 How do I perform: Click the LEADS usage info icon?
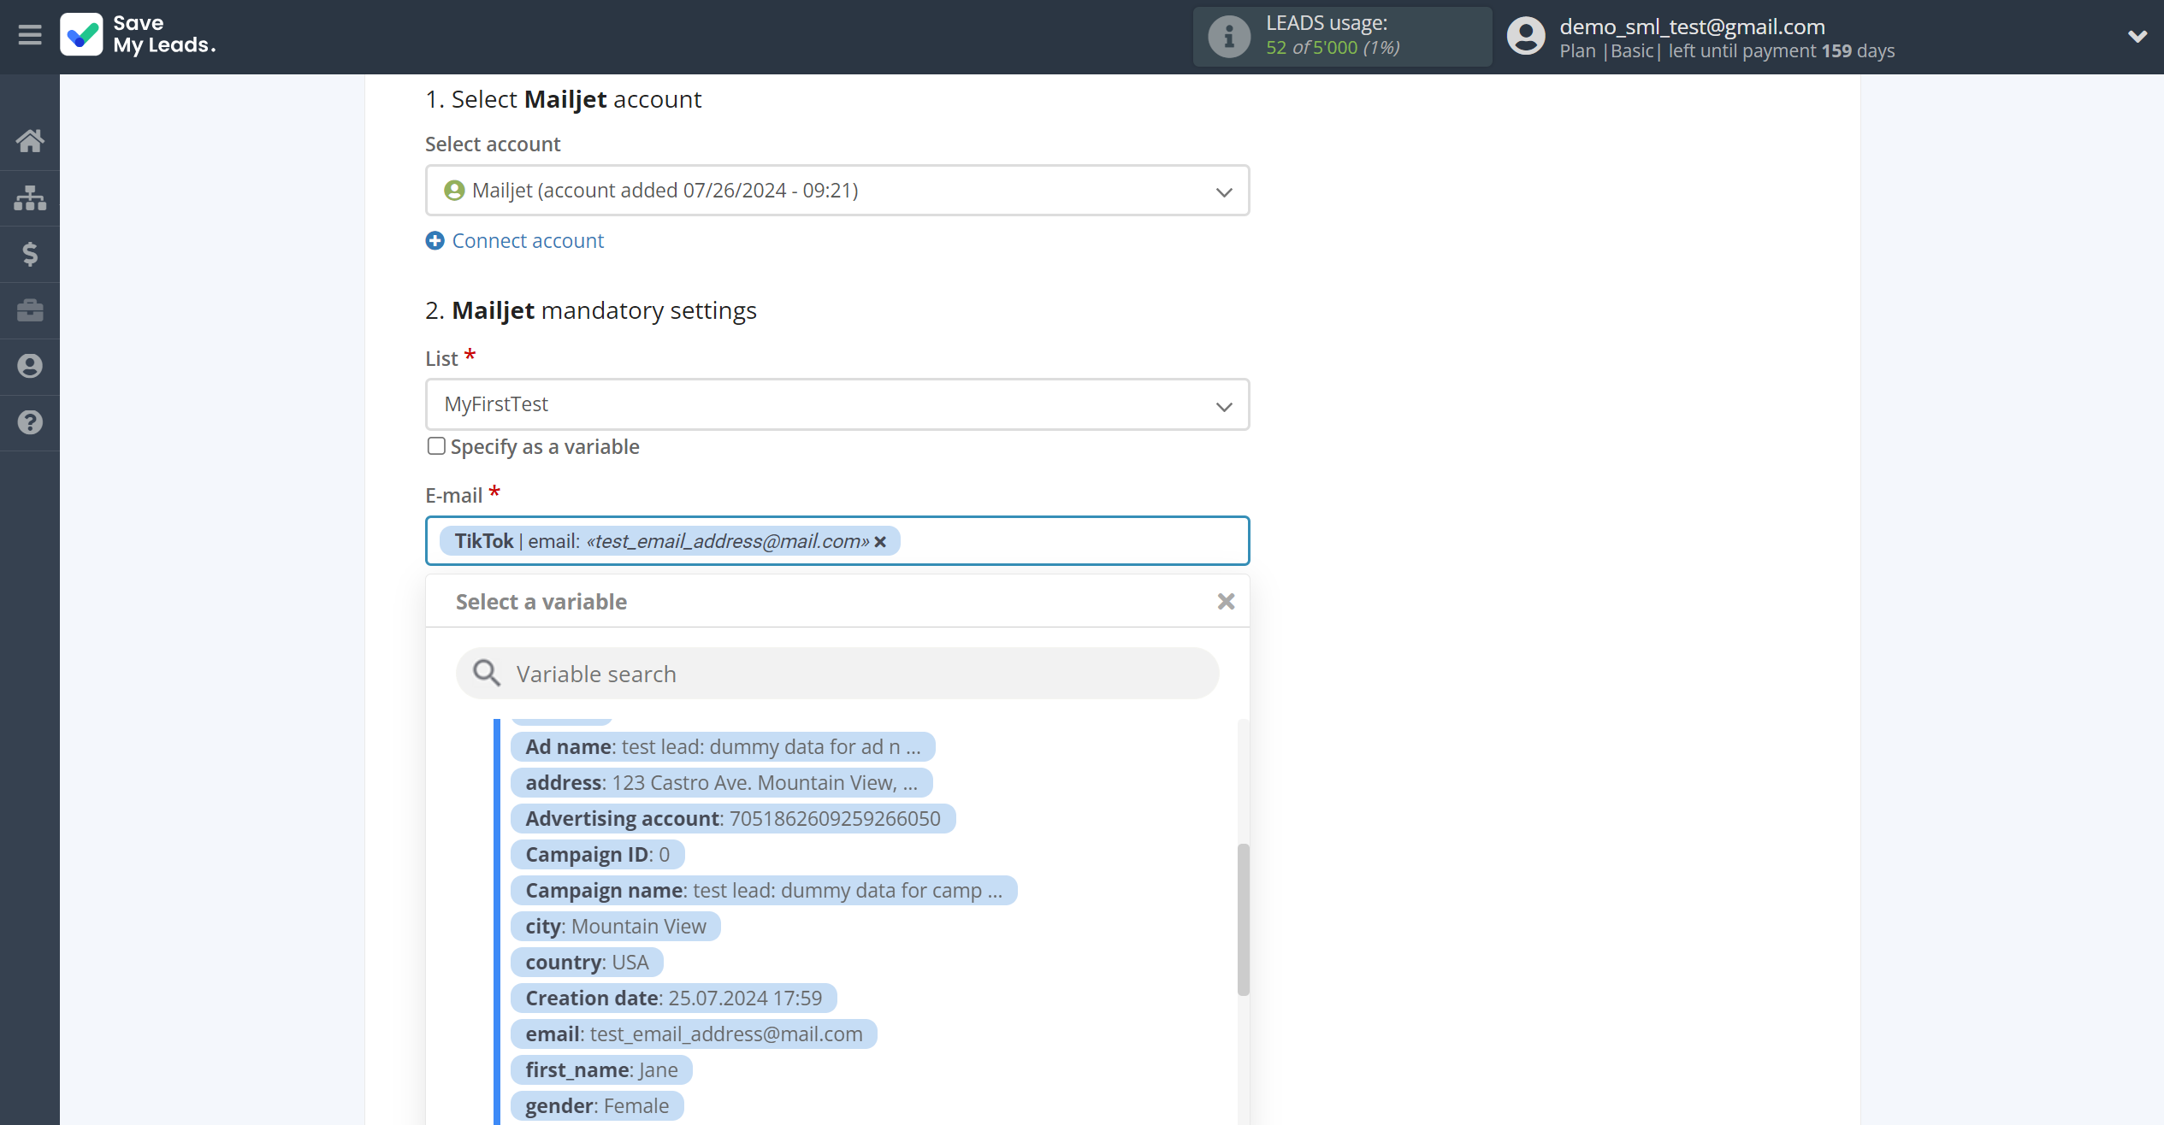(x=1228, y=37)
